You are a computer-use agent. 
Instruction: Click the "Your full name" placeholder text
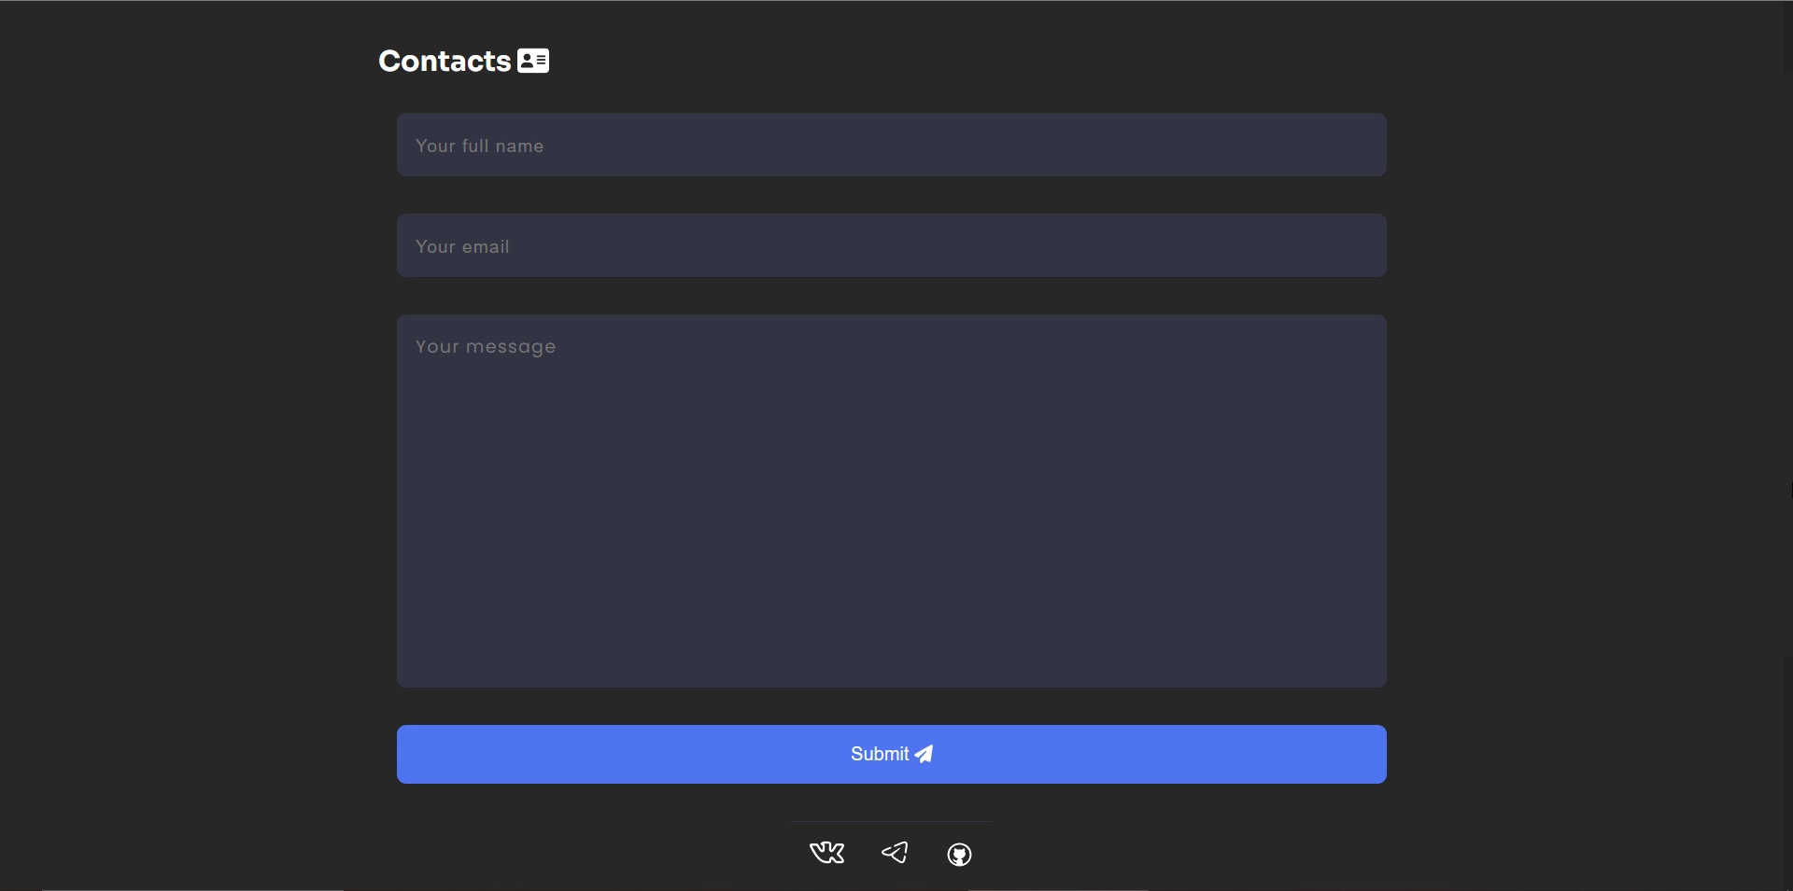[479, 146]
